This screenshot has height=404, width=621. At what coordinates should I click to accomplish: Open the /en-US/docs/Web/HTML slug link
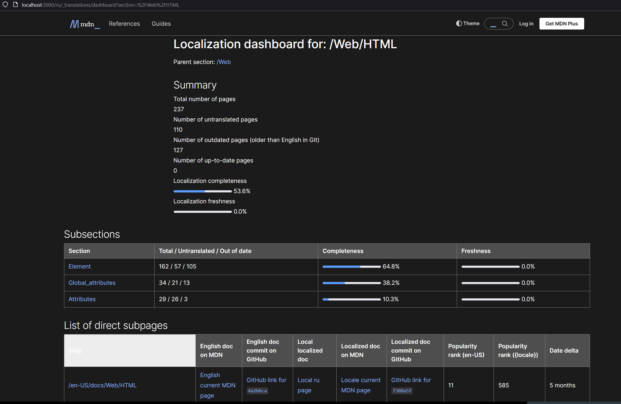click(102, 385)
